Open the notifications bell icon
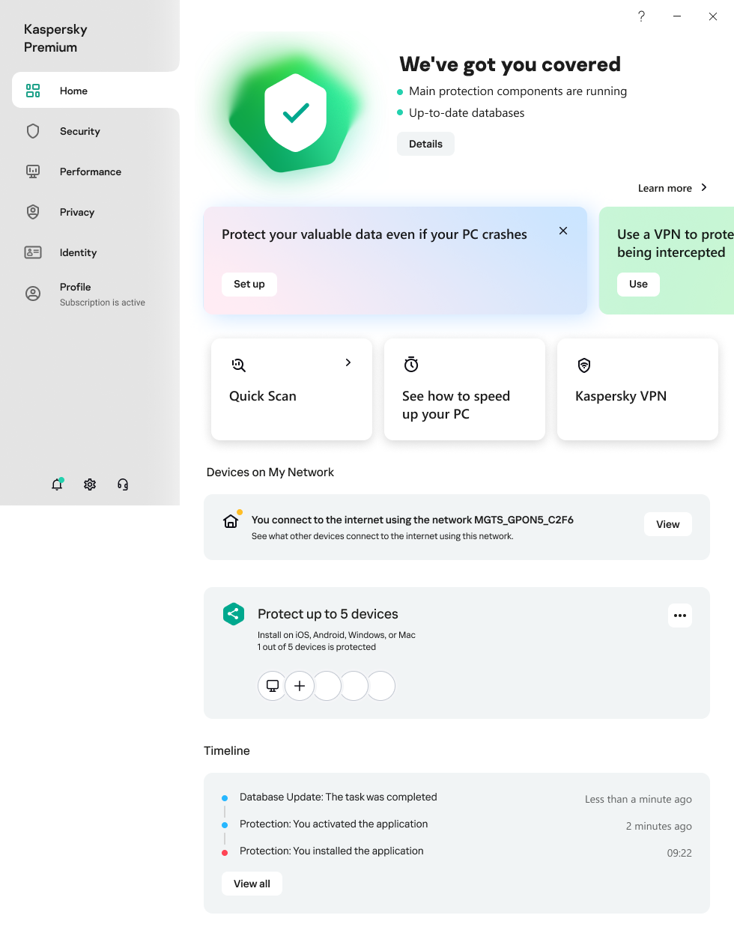The height and width of the screenshot is (936, 734). [x=56, y=484]
